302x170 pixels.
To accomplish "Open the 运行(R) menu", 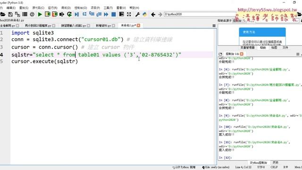I will coord(52,8).
